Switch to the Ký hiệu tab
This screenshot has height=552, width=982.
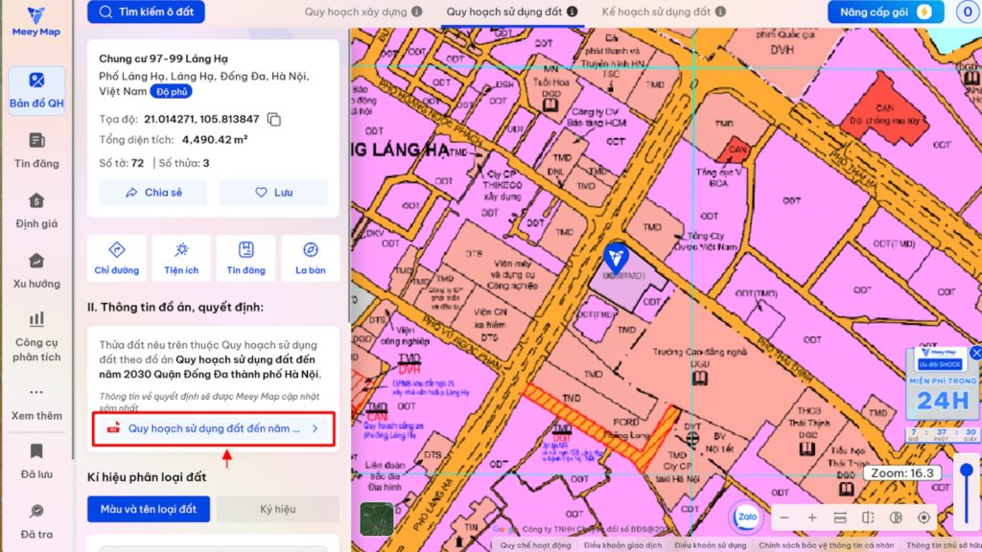click(x=277, y=509)
